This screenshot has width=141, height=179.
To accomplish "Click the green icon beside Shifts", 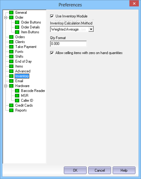I will (x=11, y=57).
